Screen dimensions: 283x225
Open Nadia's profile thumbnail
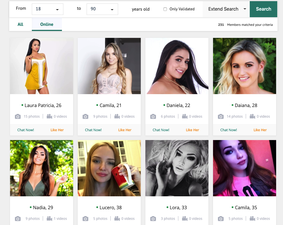[x=42, y=168]
